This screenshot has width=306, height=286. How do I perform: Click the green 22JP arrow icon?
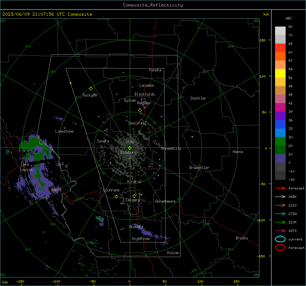(280, 222)
